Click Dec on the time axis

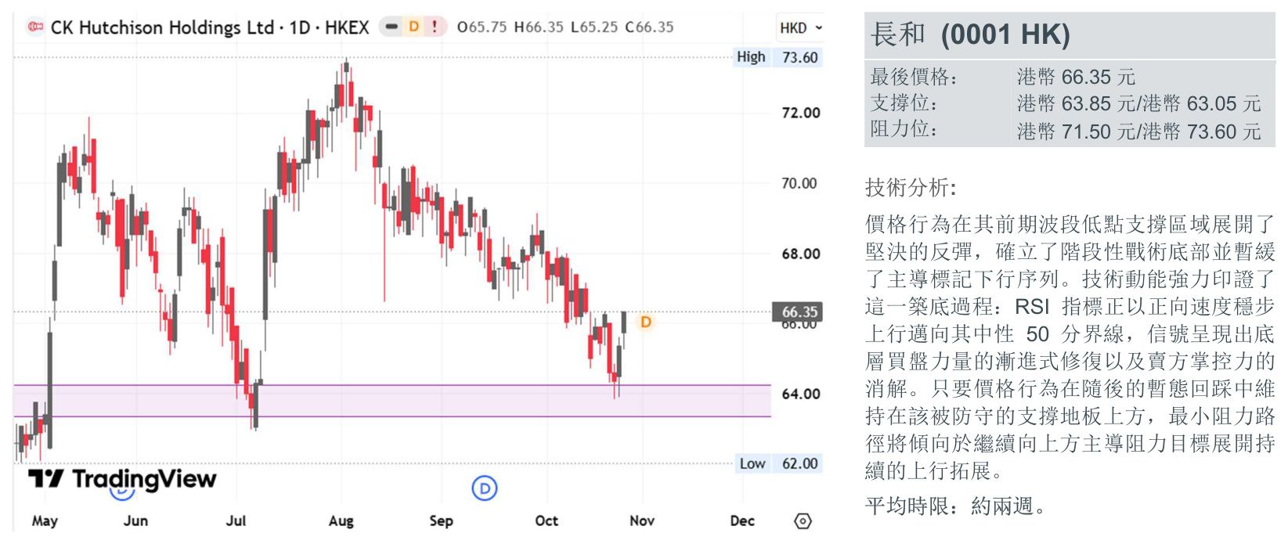click(742, 521)
